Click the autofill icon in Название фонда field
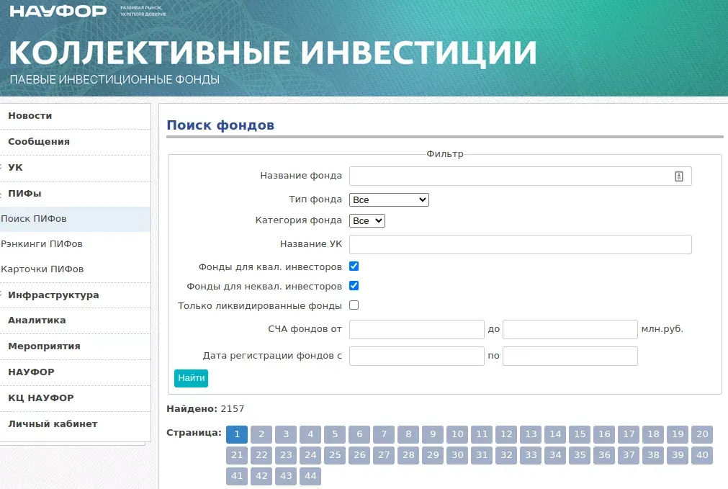The image size is (728, 489). pyautogui.click(x=679, y=176)
